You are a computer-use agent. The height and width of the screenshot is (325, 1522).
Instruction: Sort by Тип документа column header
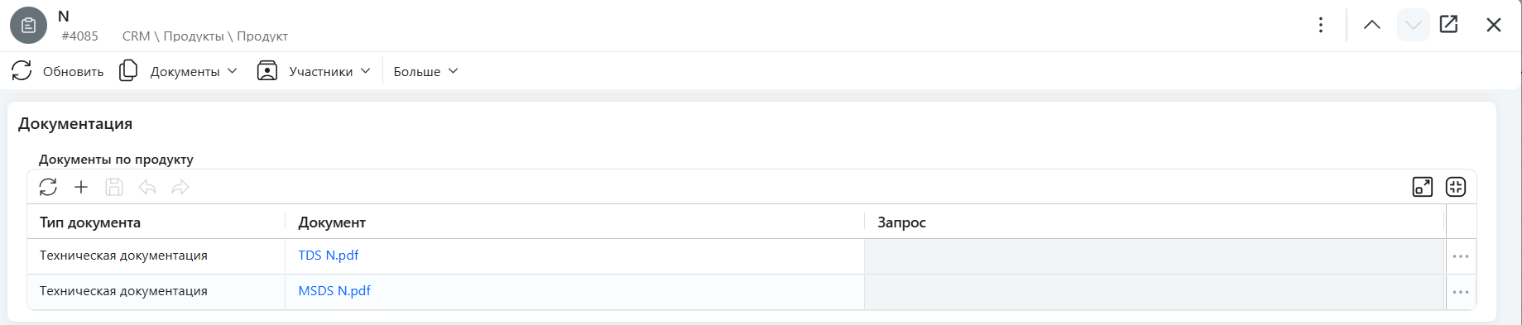(90, 222)
